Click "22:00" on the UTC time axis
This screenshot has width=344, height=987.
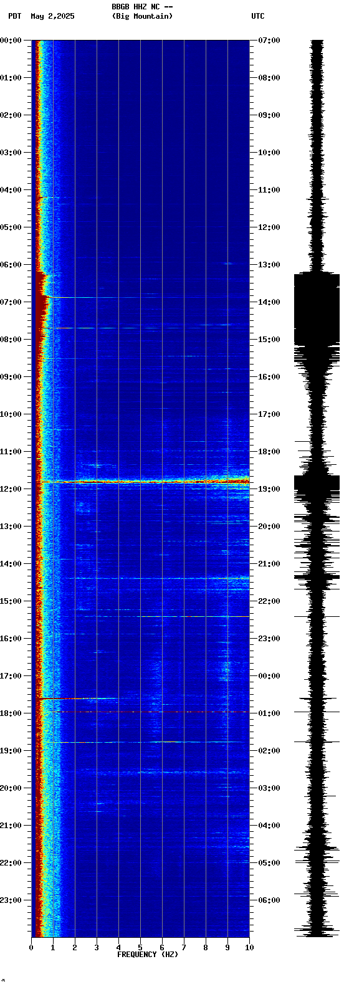[x=269, y=601]
